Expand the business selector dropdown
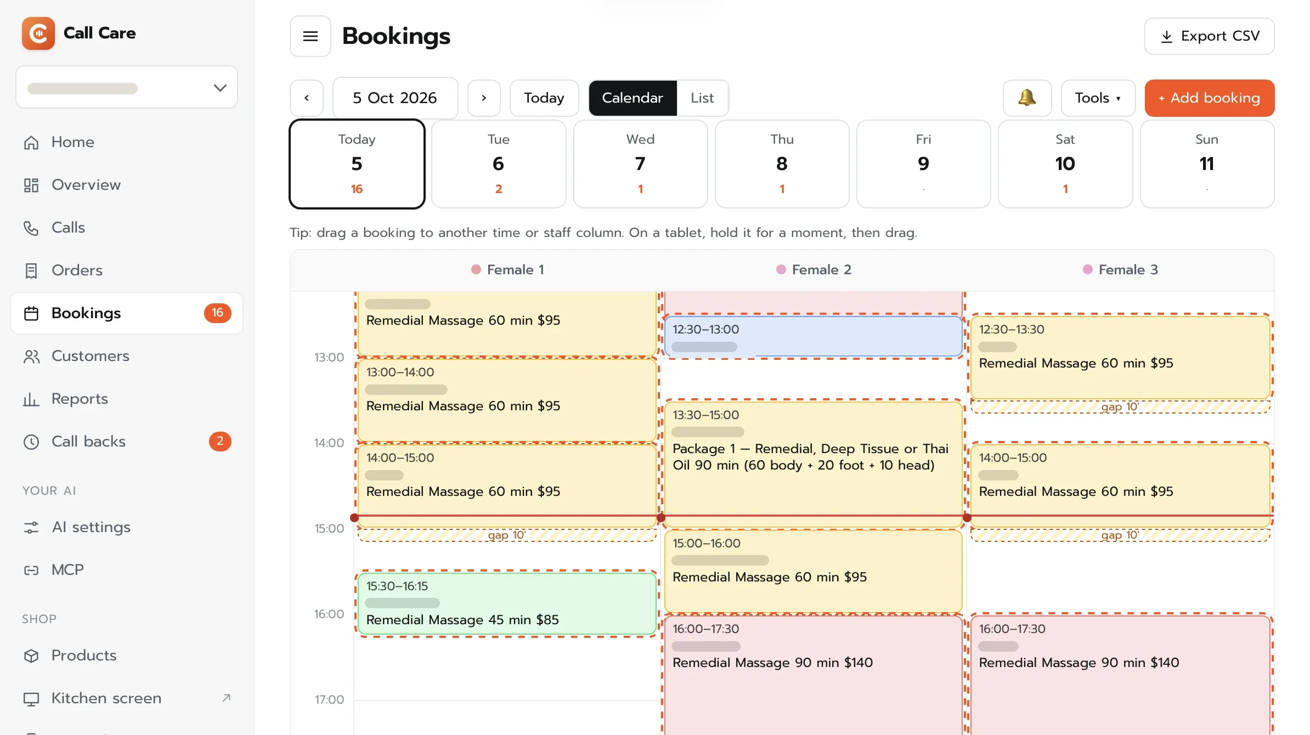 127,88
